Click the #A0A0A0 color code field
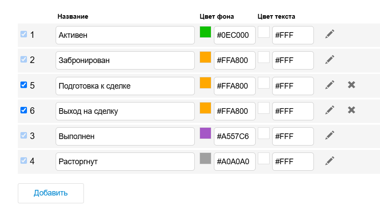This screenshot has width=380, height=212. pos(234,162)
